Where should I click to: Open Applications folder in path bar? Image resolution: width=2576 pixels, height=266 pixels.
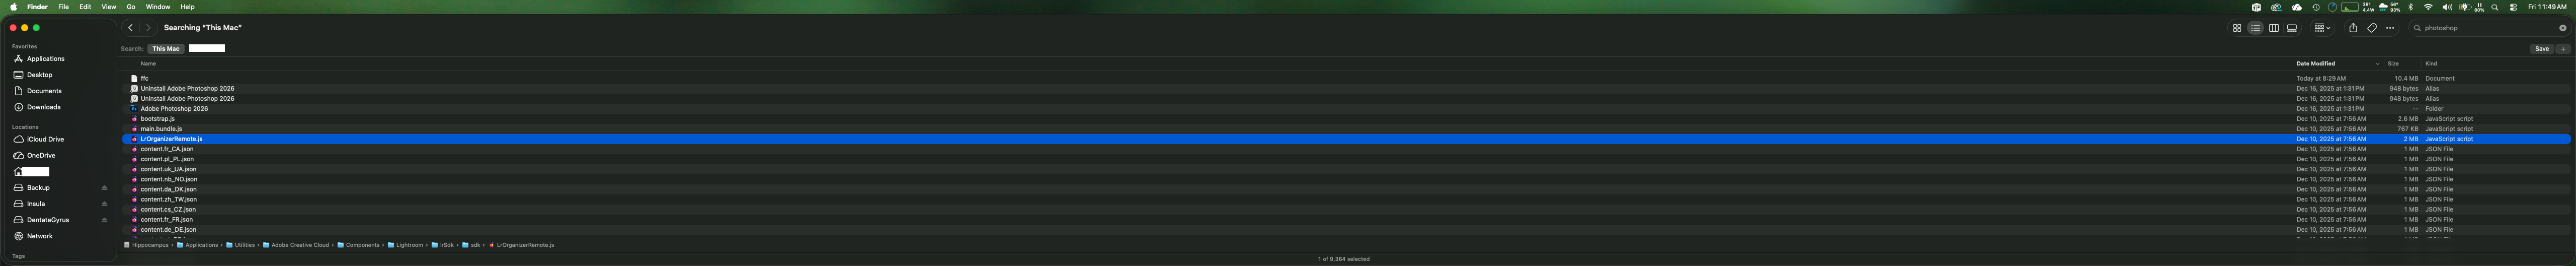coord(198,245)
